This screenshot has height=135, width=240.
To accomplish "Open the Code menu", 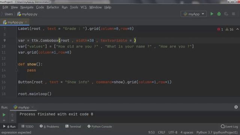I will [x=40, y=7].
